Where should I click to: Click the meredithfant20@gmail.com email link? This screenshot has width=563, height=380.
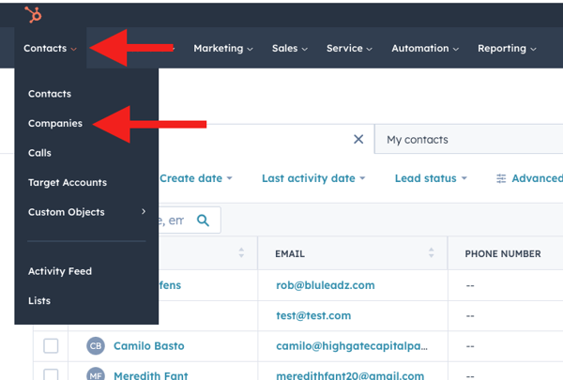click(x=350, y=375)
